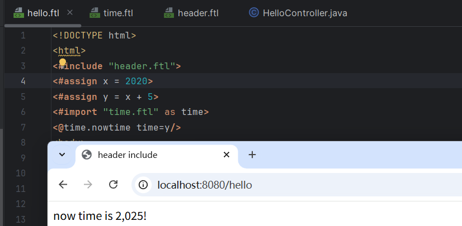Open the time.ftl editor tab

click(x=118, y=12)
